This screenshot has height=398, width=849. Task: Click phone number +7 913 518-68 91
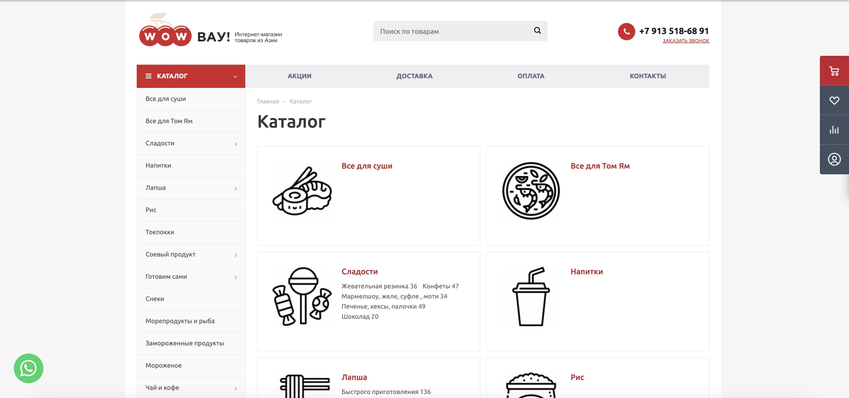[x=674, y=31]
